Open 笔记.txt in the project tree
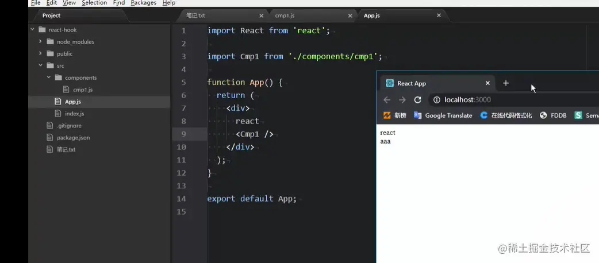Image resolution: width=599 pixels, height=263 pixels. [66, 149]
